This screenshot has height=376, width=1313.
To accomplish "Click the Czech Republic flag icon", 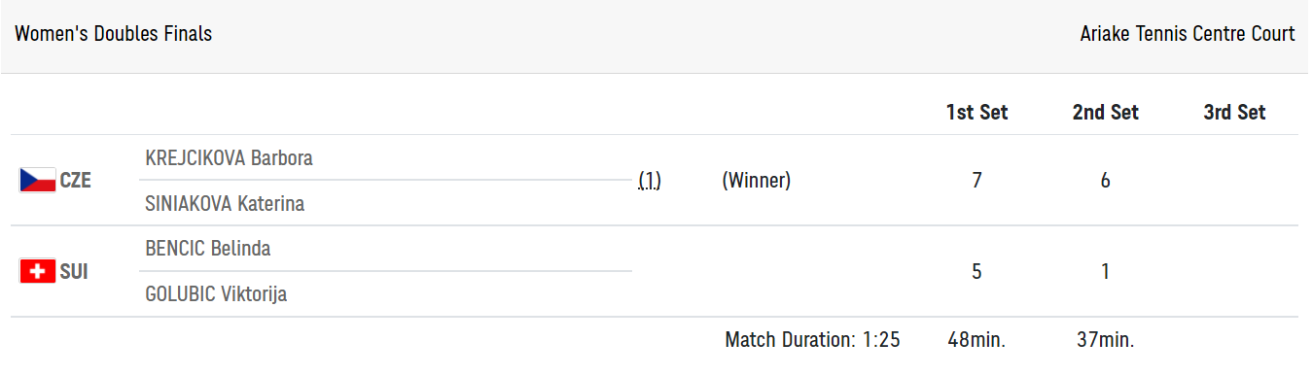I will click(x=38, y=180).
